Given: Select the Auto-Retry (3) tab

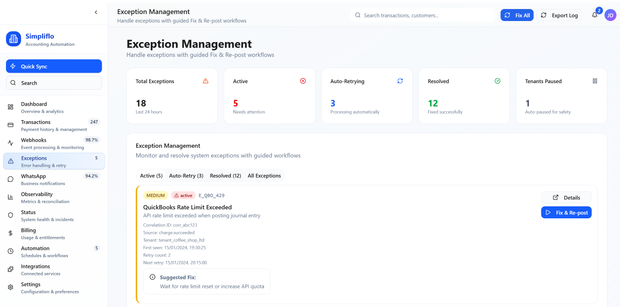Looking at the screenshot, I should 186,175.
